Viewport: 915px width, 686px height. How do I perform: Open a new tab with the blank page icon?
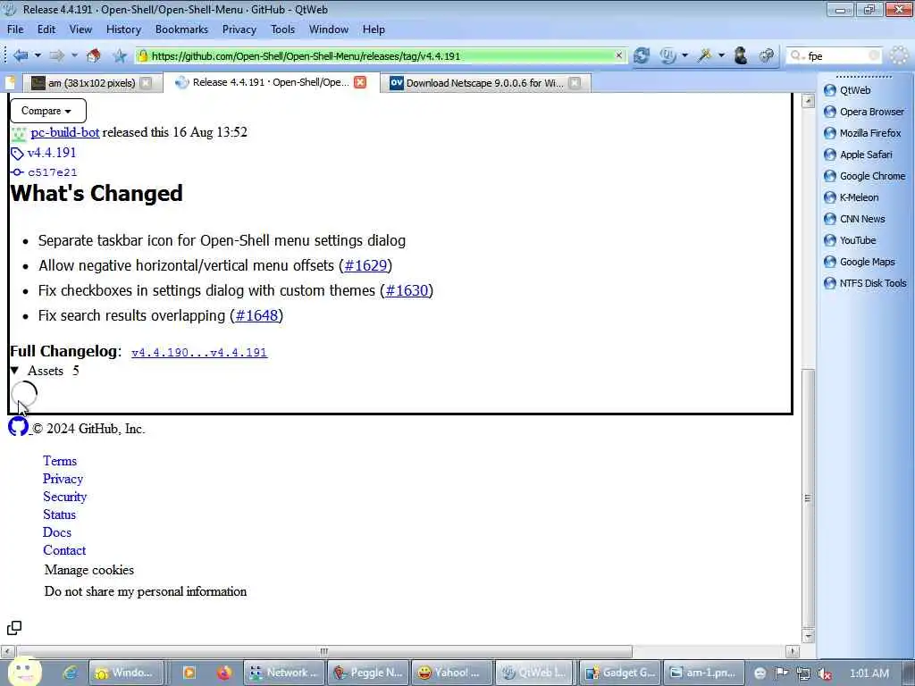[10, 83]
